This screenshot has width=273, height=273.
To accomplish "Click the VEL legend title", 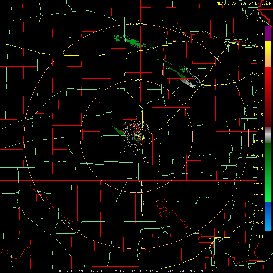I will coord(266,18).
